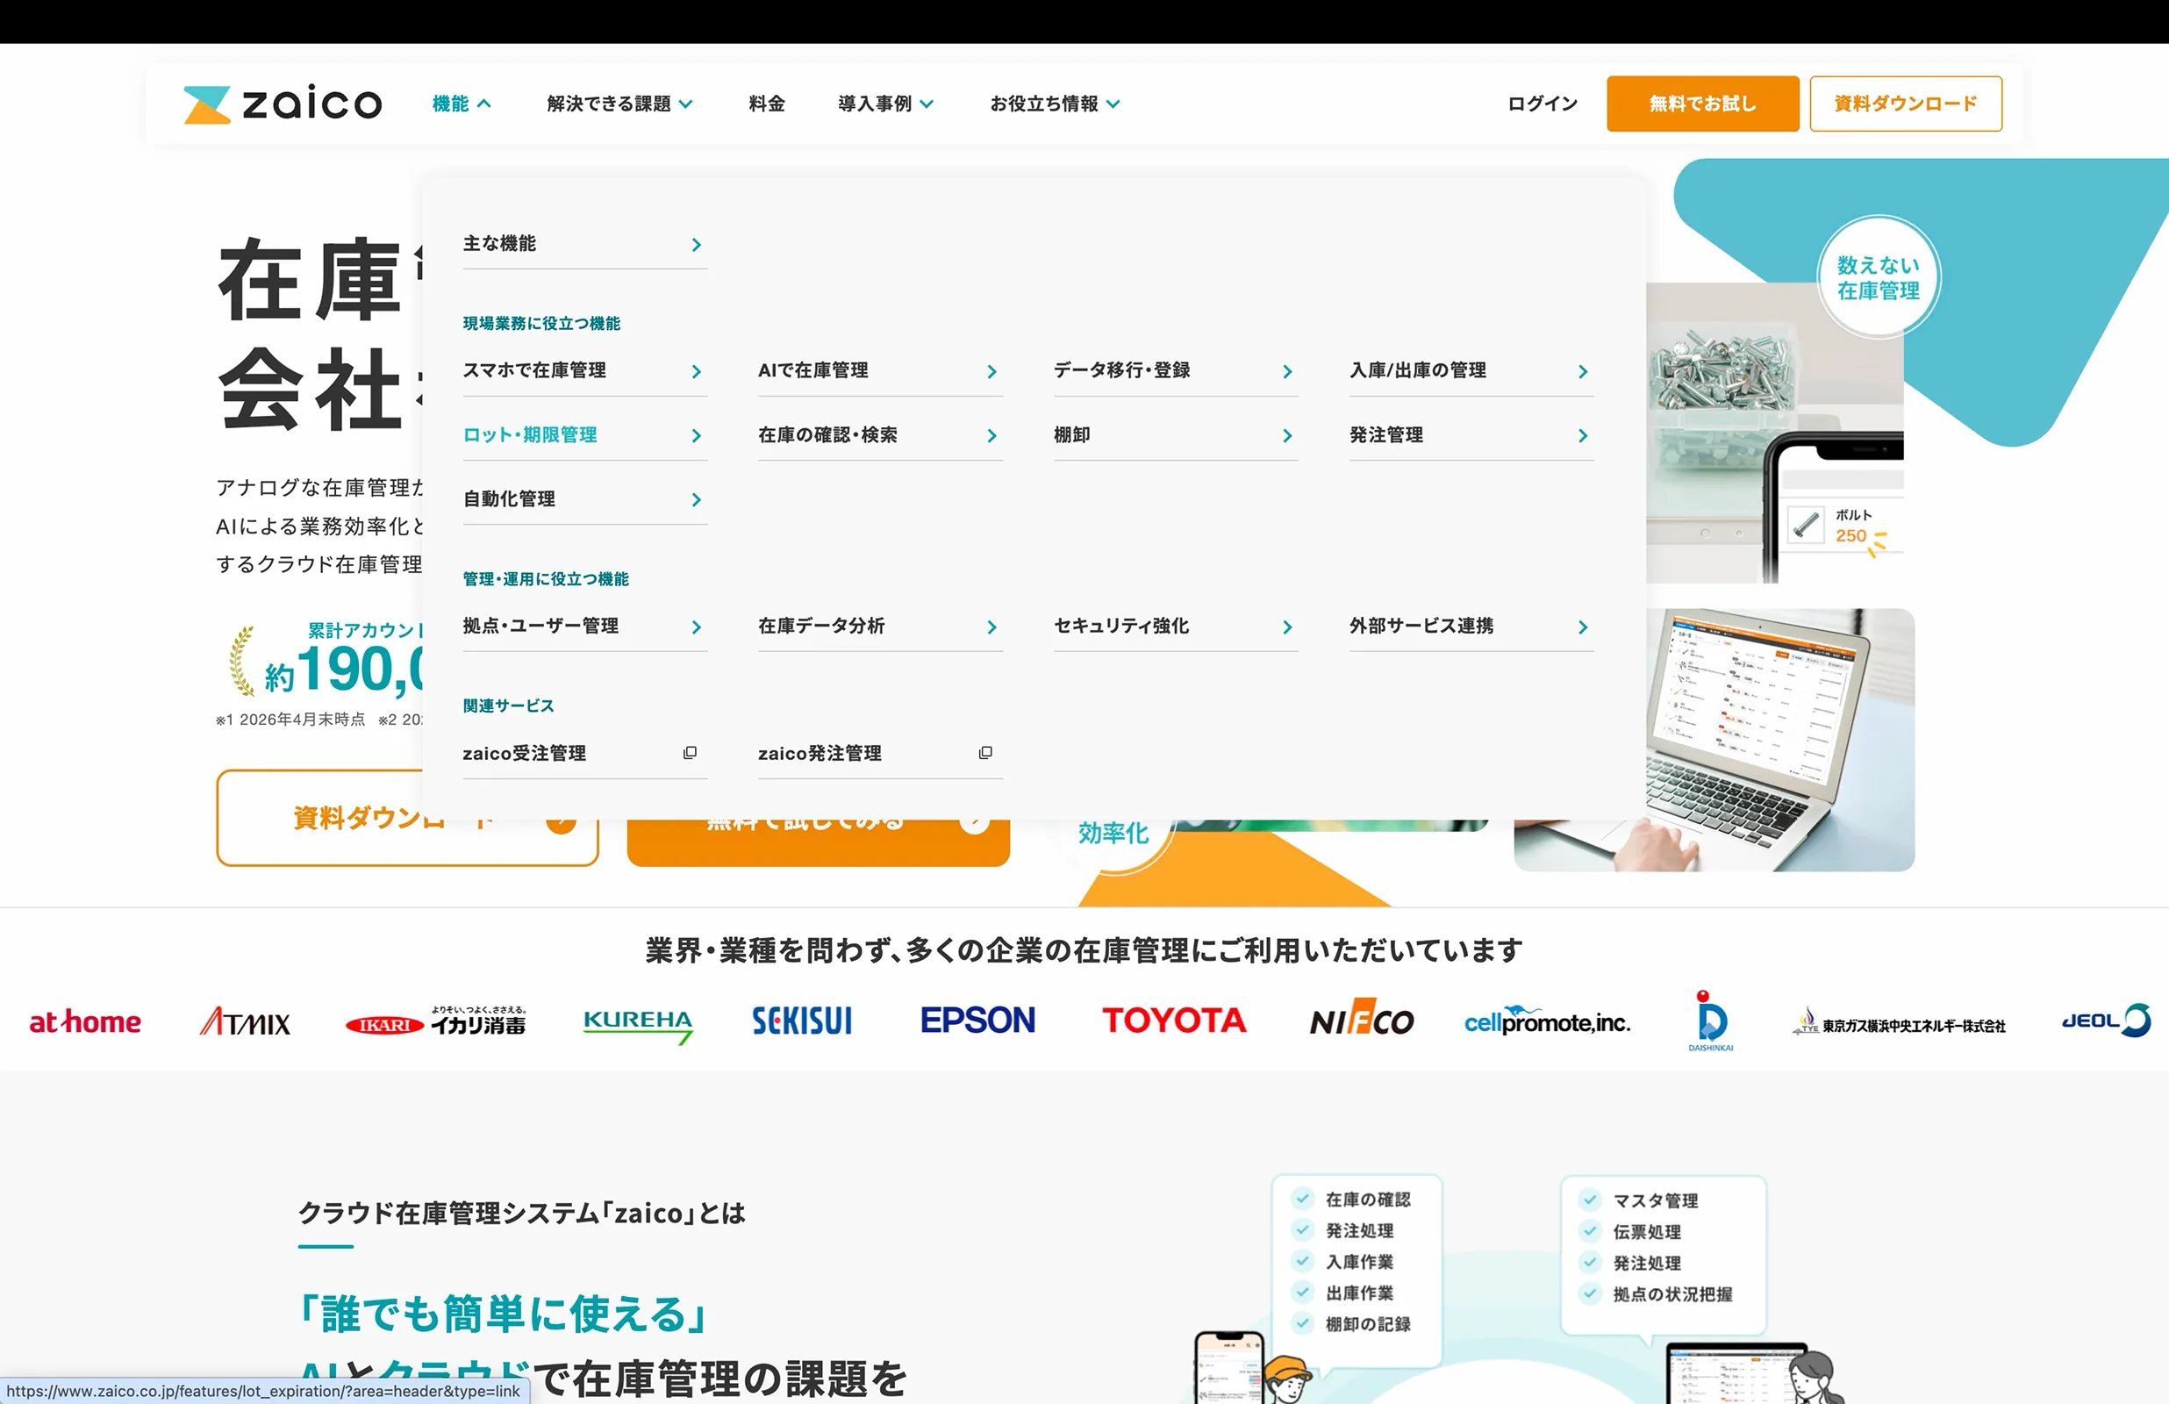Image resolution: width=2169 pixels, height=1404 pixels.
Task: Collapse the 機能 menu
Action: click(x=462, y=104)
